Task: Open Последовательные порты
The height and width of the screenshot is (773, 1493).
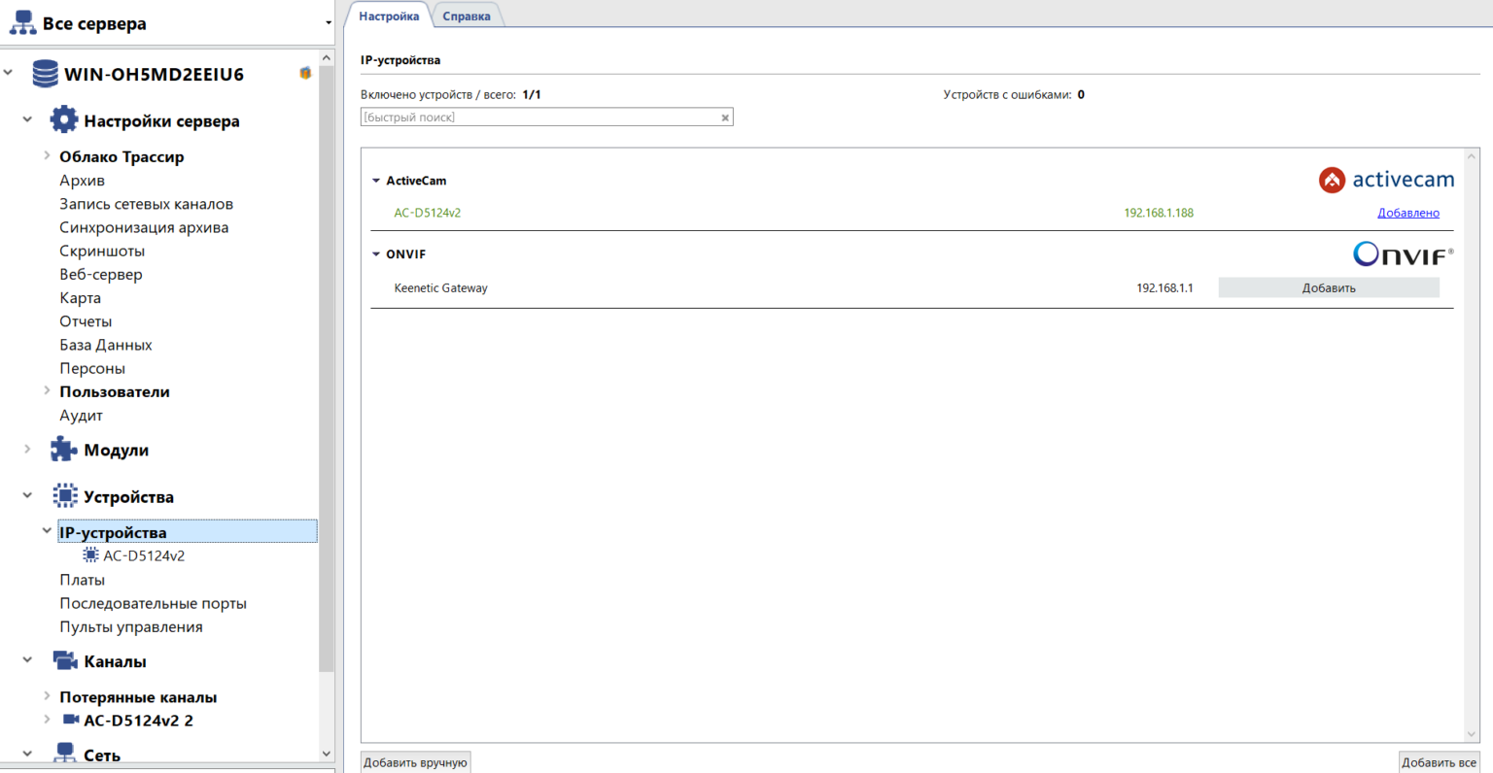Action: [154, 603]
